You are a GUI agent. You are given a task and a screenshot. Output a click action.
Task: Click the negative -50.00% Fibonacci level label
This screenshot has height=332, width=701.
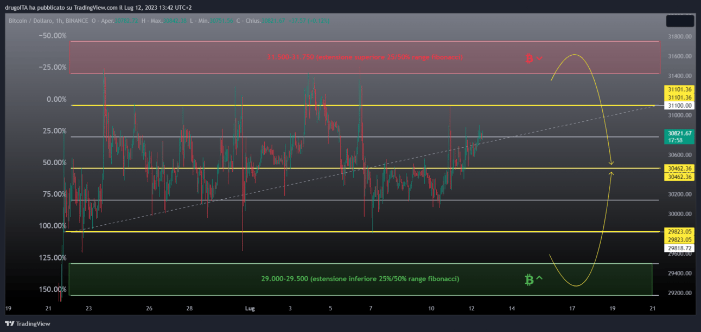[53, 36]
